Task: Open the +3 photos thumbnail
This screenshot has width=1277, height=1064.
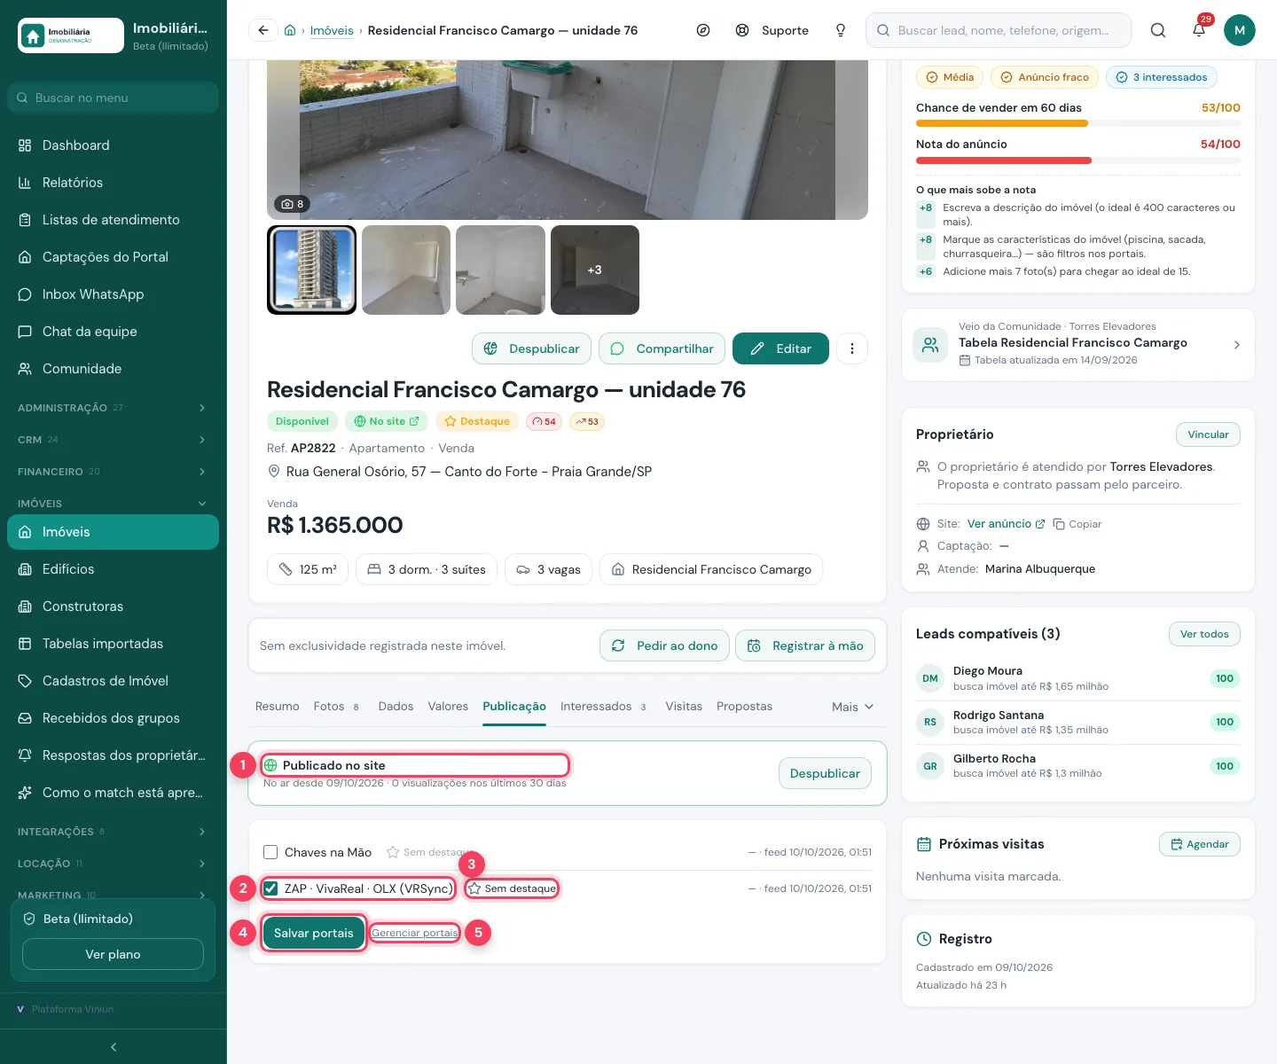Action: [595, 270]
